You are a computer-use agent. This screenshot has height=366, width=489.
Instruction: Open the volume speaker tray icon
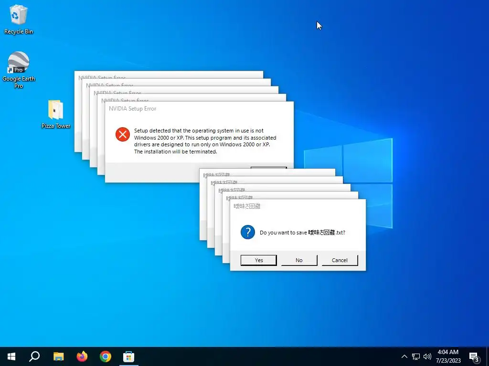tap(427, 356)
